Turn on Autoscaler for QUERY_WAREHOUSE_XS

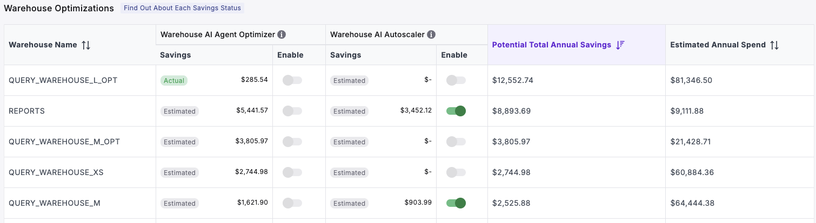pos(456,172)
